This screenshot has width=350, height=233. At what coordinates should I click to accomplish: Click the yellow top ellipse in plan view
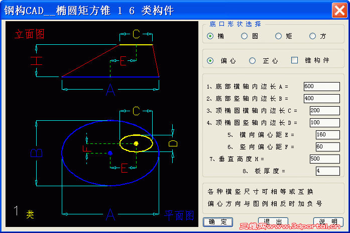point(136,143)
